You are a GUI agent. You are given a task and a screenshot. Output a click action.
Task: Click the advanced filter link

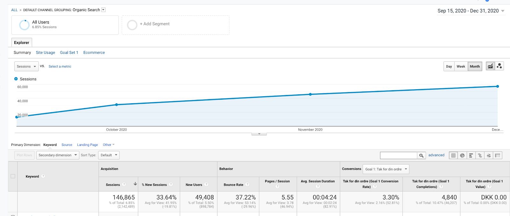[436, 155]
